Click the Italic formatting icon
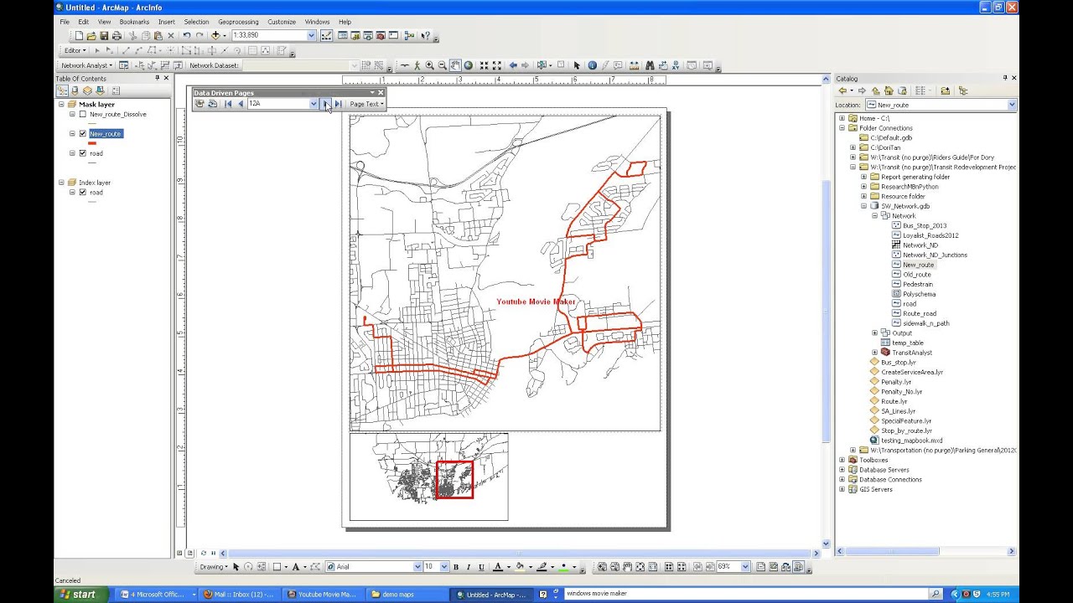Viewport: 1073px width, 603px height. (x=469, y=567)
